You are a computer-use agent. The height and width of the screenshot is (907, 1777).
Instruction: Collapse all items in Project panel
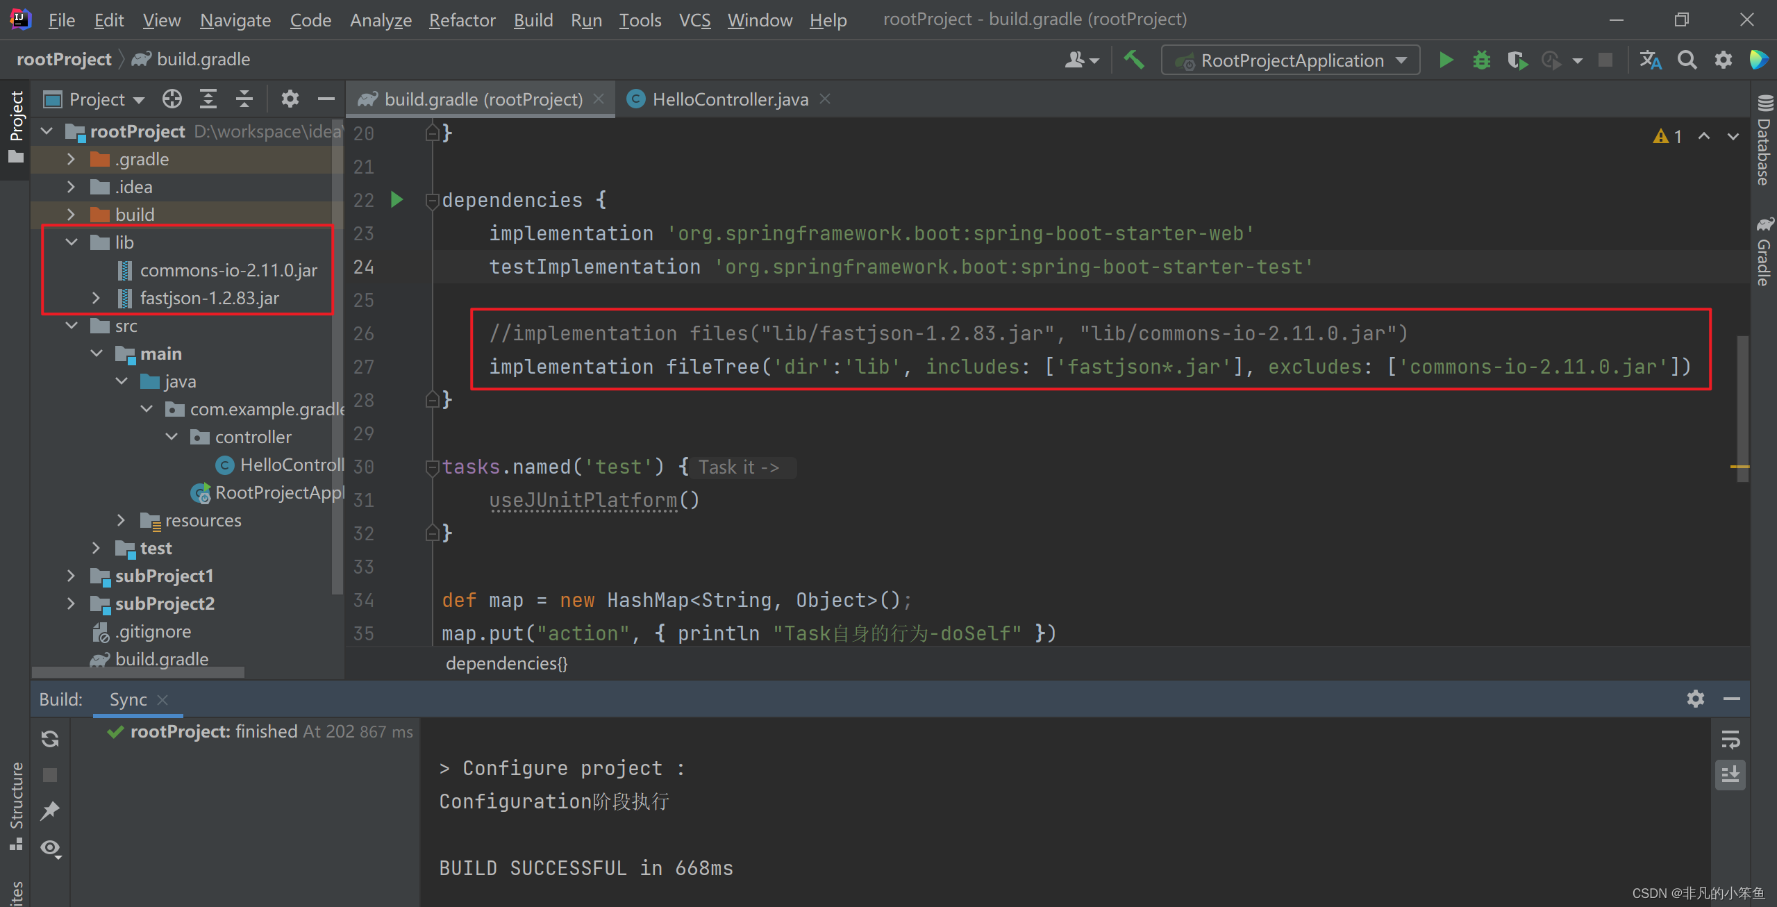pos(244,99)
